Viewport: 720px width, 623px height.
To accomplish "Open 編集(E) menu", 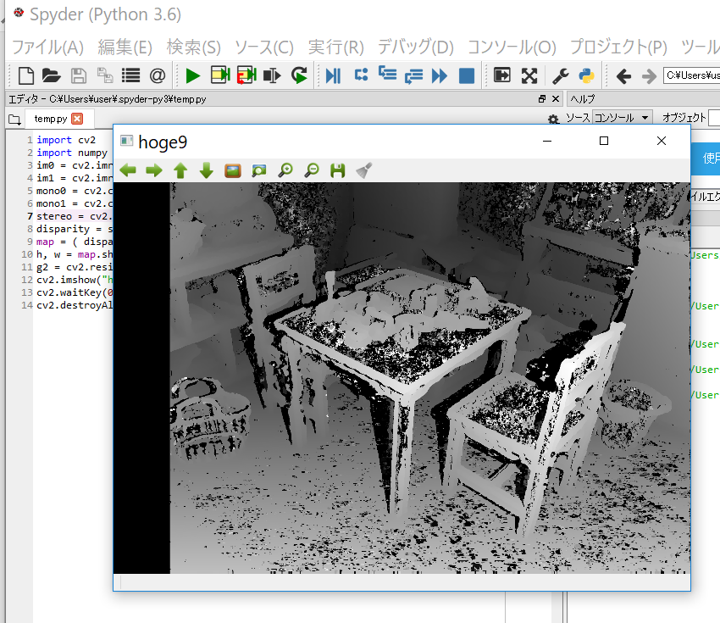I will coord(125,47).
